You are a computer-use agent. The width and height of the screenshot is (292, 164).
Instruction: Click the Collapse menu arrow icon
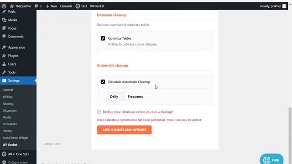(4, 162)
